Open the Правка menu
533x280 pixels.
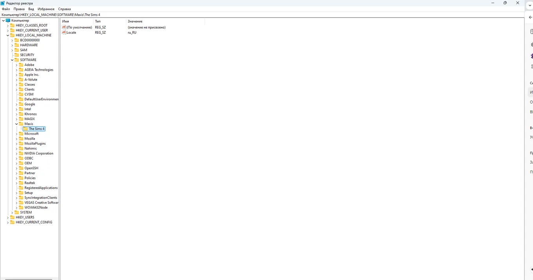click(x=19, y=9)
